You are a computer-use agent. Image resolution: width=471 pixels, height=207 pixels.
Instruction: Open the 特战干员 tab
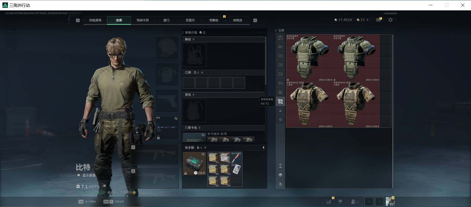tap(143, 20)
